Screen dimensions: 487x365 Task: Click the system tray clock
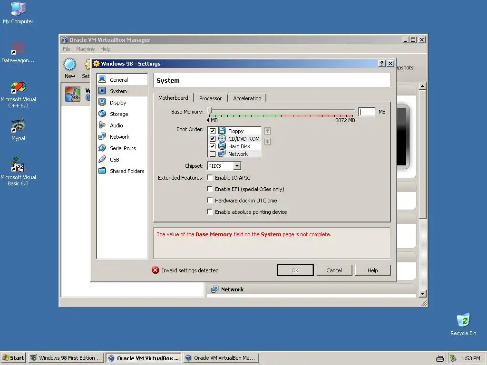471,358
